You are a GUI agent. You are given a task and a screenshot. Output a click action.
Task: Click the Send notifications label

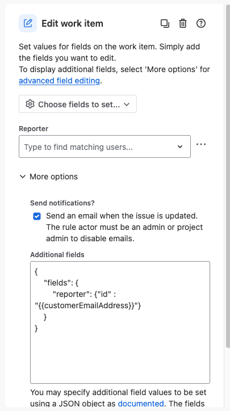[62, 203]
